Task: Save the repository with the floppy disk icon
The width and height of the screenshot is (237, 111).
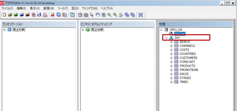Action: tap(39, 15)
